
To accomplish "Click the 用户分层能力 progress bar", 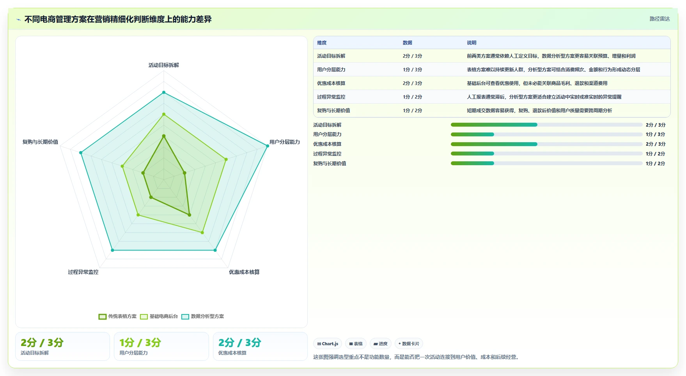I will pos(546,134).
